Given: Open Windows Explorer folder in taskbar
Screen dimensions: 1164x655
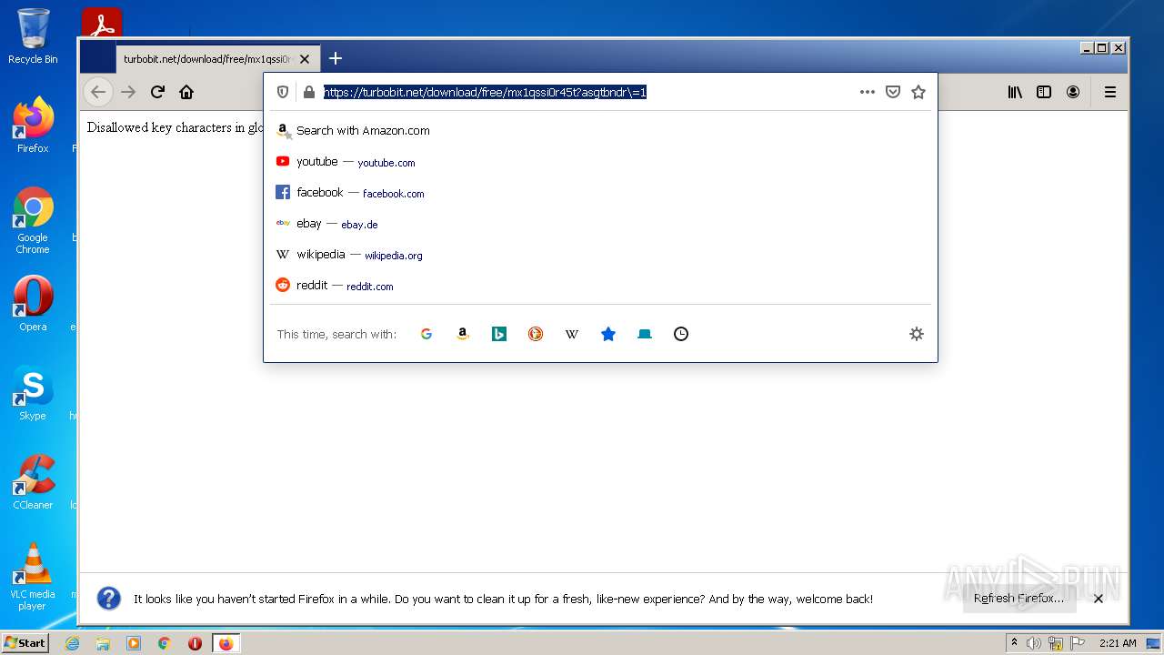Looking at the screenshot, I should pos(103,643).
